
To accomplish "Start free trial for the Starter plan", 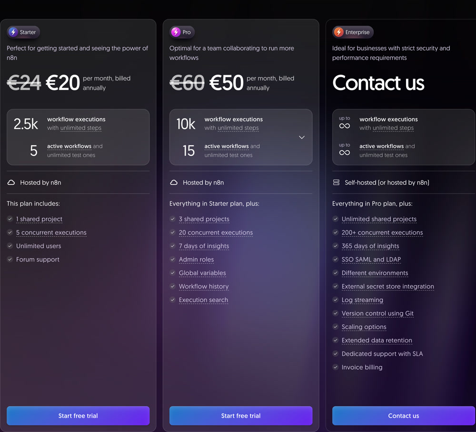I will point(78,416).
